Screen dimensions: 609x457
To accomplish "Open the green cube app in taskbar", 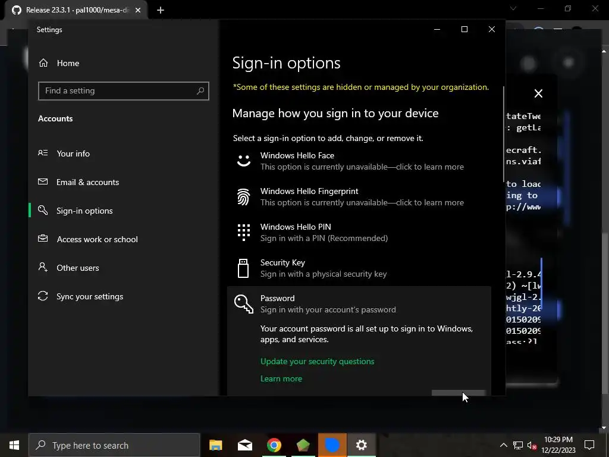I will (303, 445).
